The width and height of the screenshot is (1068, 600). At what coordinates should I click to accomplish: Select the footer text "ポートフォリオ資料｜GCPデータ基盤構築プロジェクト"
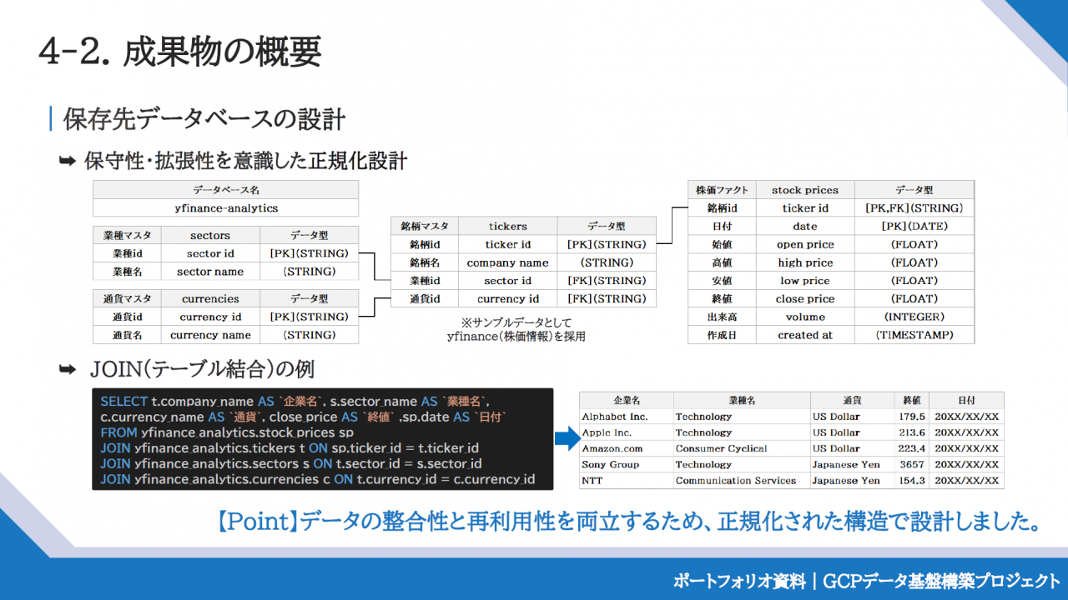click(x=866, y=581)
